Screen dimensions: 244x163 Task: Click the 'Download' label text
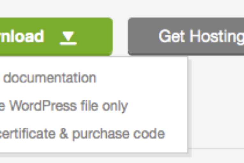tap(22, 36)
